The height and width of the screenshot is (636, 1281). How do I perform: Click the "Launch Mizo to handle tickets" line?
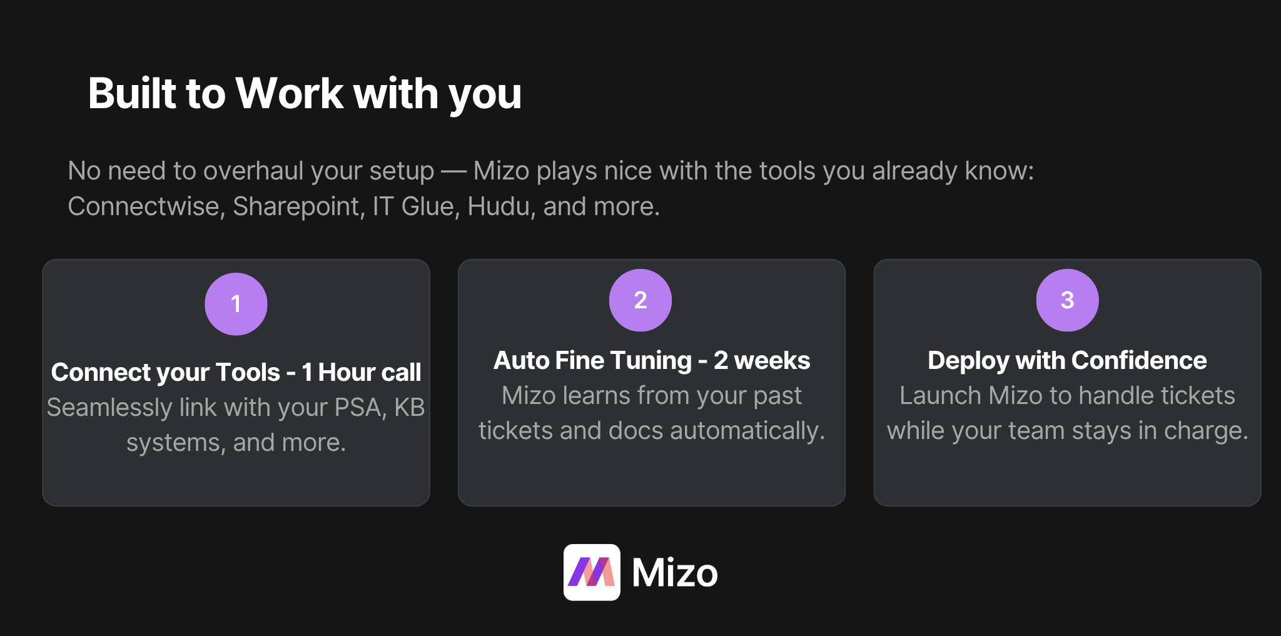(1067, 395)
